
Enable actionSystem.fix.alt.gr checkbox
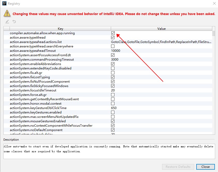click(113, 73)
